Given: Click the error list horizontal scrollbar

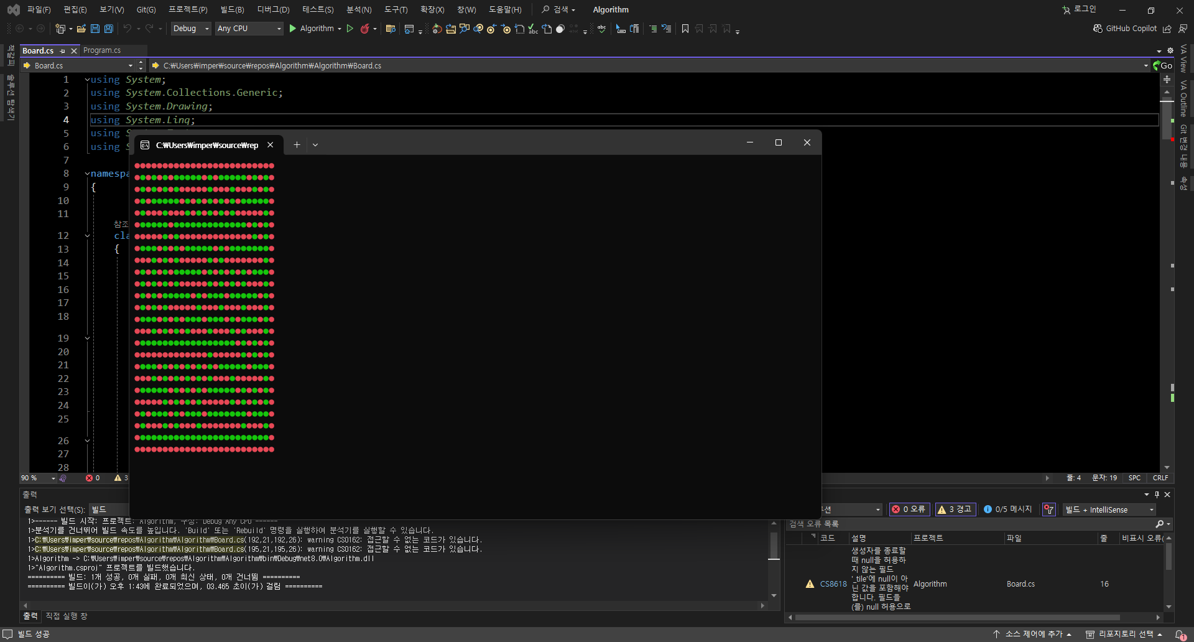Looking at the screenshot, I should click(958, 618).
